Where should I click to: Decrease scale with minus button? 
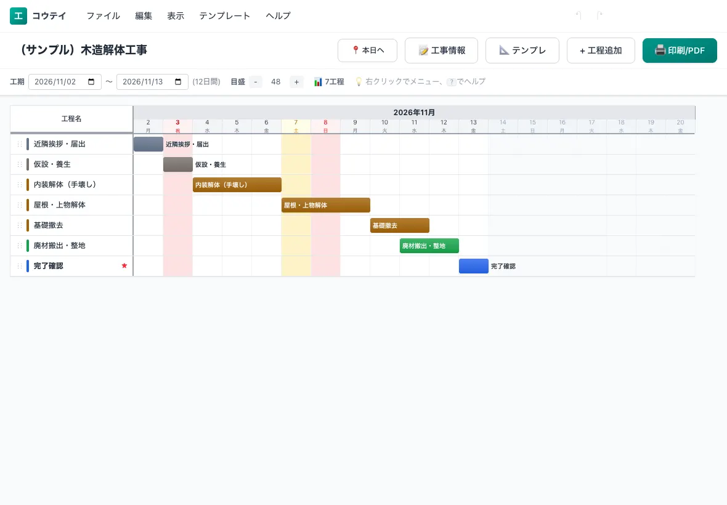[x=256, y=81]
